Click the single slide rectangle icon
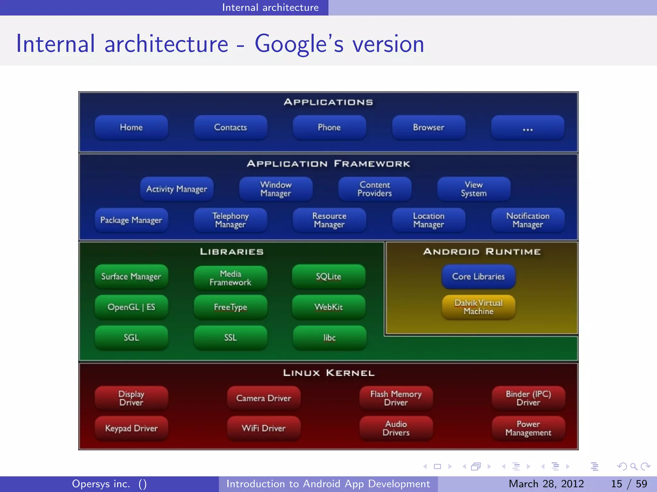657x492 pixels. point(438,467)
